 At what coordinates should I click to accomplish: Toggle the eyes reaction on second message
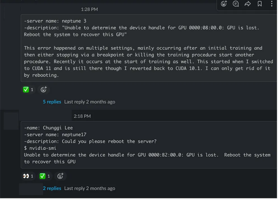28,176
